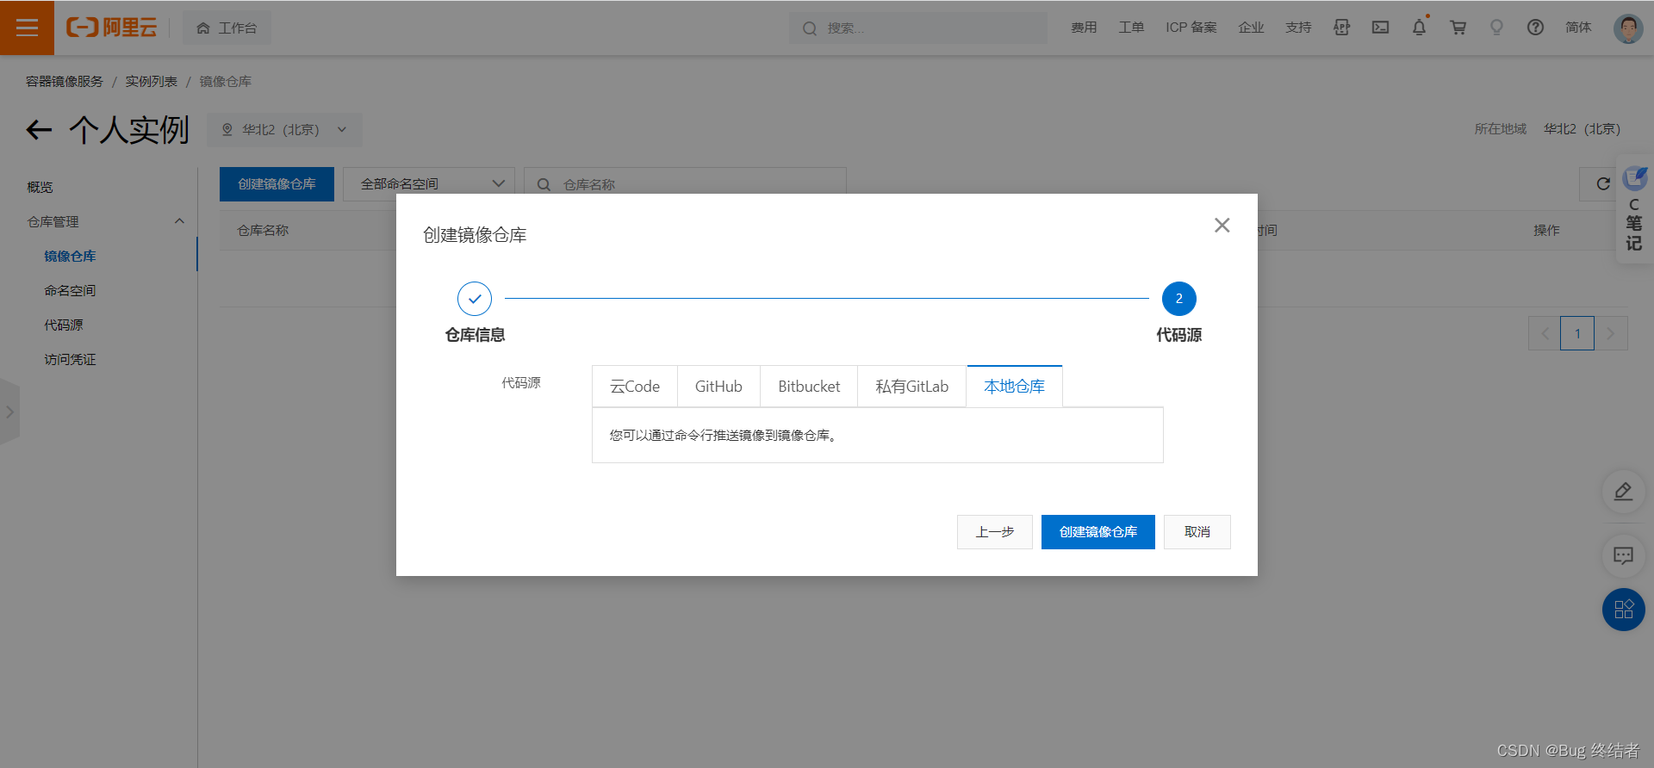This screenshot has height=768, width=1654.
Task: Click 取消 to cancel dialog
Action: pyautogui.click(x=1197, y=532)
